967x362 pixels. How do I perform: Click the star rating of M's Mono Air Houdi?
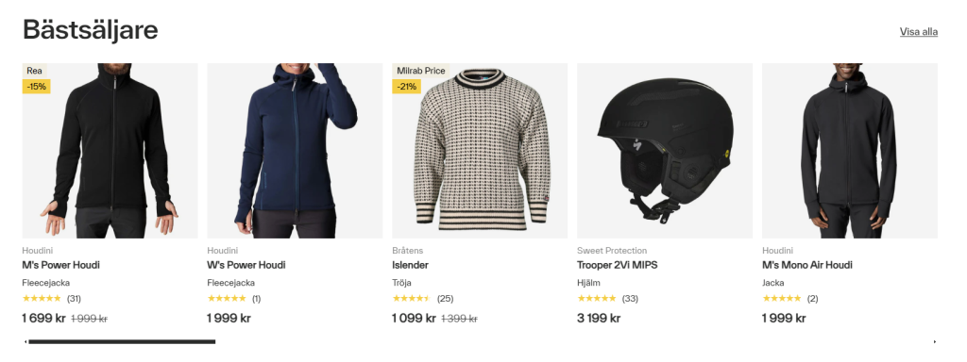click(781, 299)
